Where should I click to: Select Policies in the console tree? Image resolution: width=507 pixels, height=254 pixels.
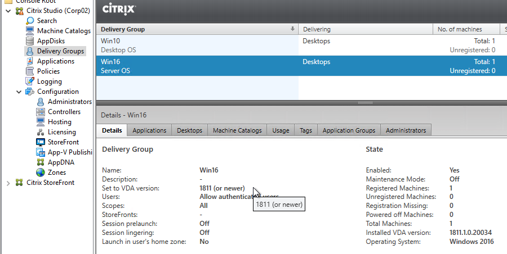point(48,71)
